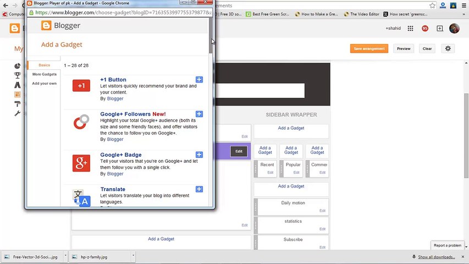Viewport: 469px width, 264px height.
Task: Open the Campaigns A-shaped sidebar icon
Action: click(18, 85)
